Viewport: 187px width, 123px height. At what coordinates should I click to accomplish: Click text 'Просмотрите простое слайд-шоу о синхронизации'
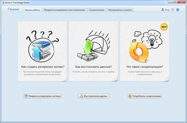click(x=145, y=73)
